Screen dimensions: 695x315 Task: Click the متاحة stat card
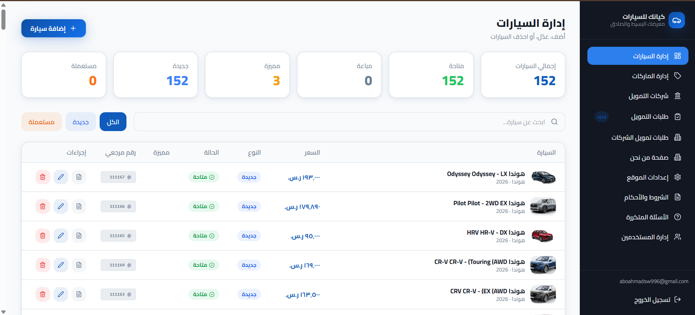431,75
